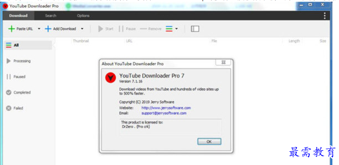Maximize the YouTube Downloader Pro window
The width and height of the screenshot is (339, 165).
click(x=310, y=5)
